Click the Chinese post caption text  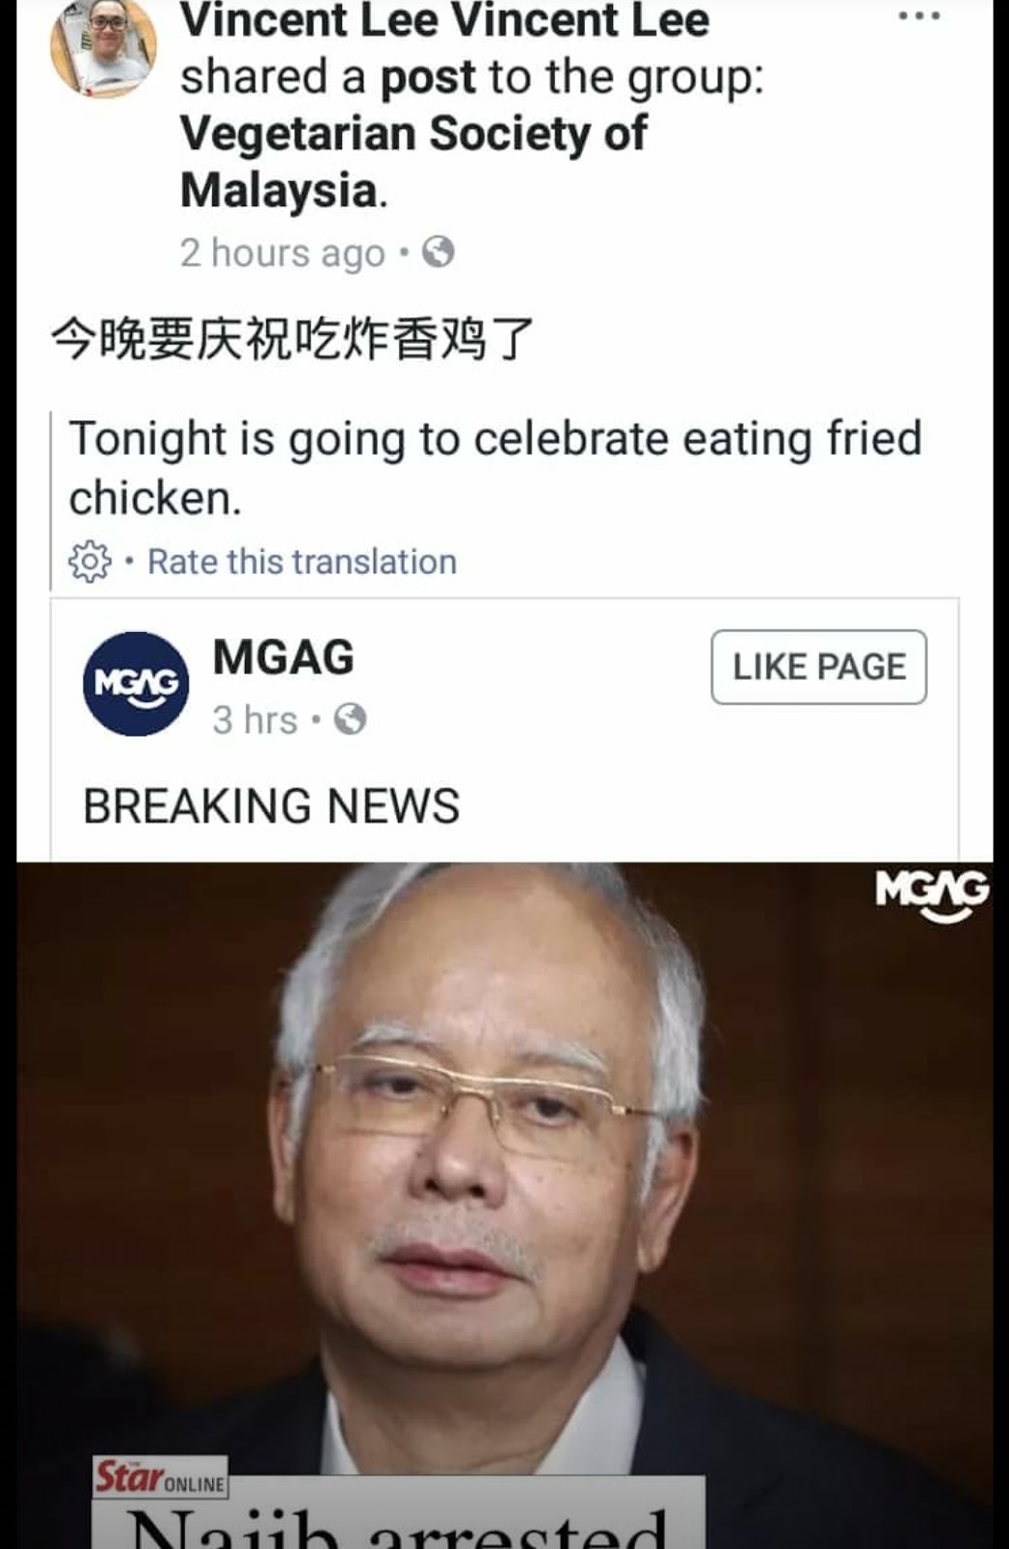point(292,340)
